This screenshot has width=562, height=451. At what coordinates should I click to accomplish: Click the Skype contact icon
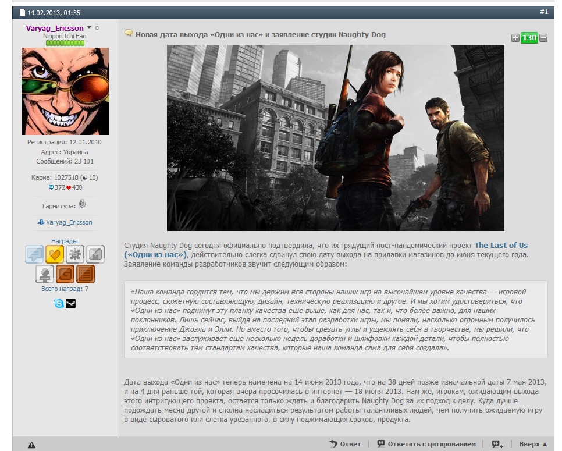[59, 303]
